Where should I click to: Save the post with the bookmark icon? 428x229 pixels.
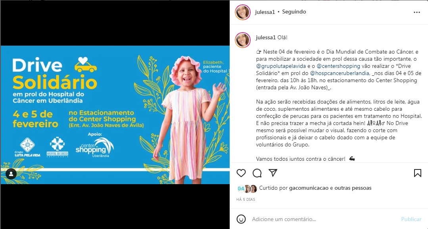[418, 173]
